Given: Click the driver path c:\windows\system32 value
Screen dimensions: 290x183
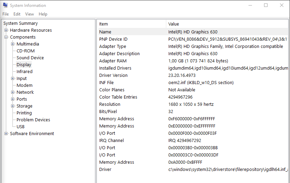Looking at the screenshot, I should (228, 169).
